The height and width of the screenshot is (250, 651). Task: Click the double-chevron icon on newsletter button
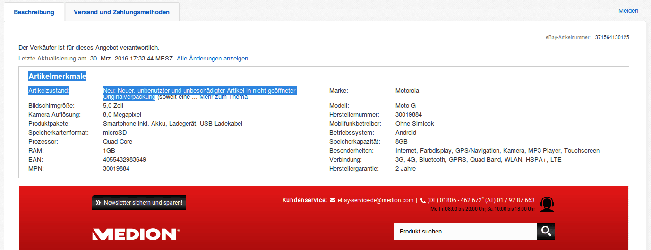click(98, 203)
